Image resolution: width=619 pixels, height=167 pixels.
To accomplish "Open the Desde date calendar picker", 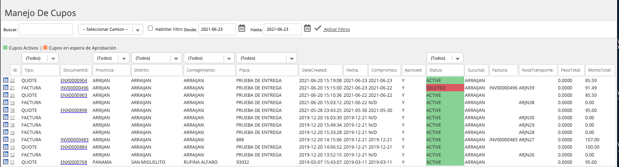I will 242,28.
